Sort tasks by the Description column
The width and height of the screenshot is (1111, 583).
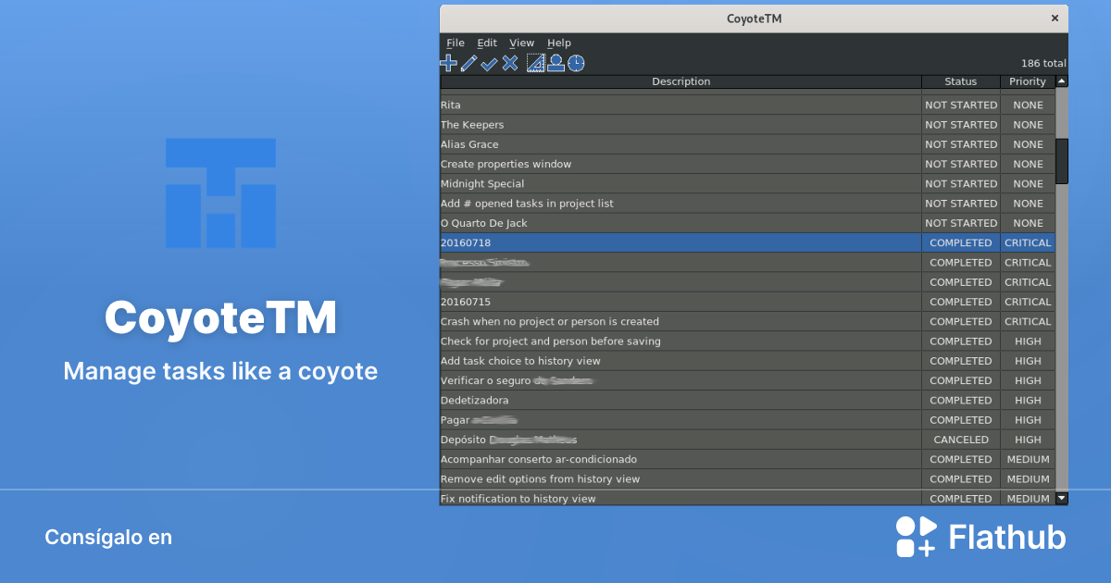point(680,81)
